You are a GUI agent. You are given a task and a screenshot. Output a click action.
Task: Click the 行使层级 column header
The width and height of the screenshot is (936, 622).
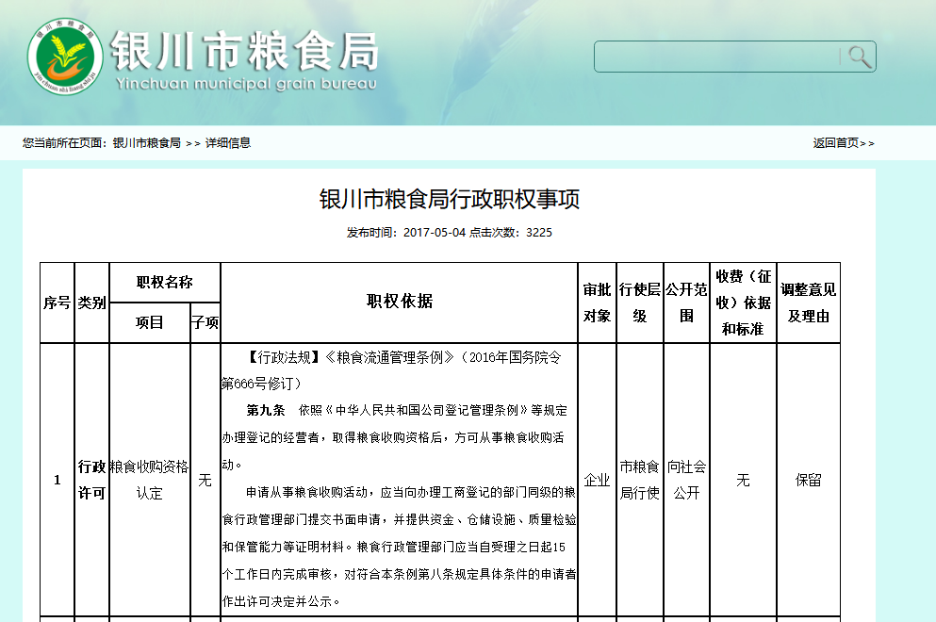tap(639, 303)
